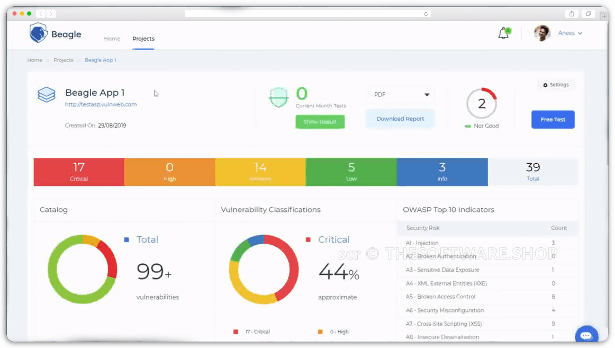Viewport: 615px width, 348px height.
Task: Click the red Critical legend swatch
Action: [308, 239]
